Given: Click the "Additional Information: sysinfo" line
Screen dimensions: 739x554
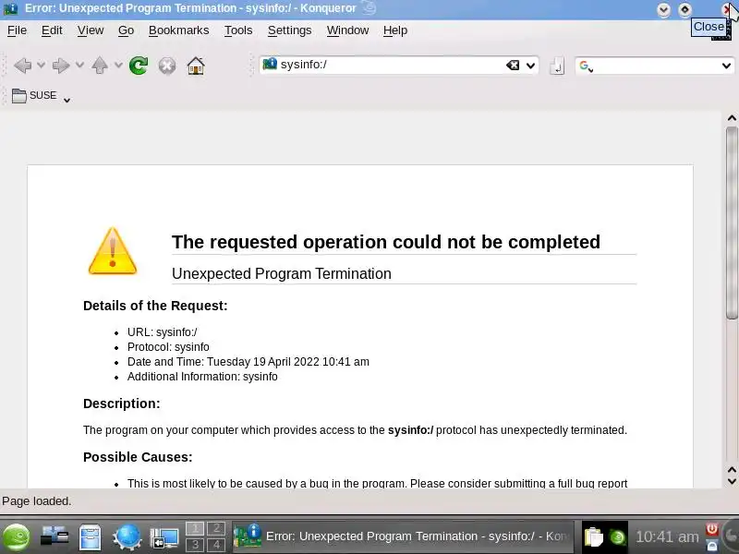Looking at the screenshot, I should (x=202, y=377).
